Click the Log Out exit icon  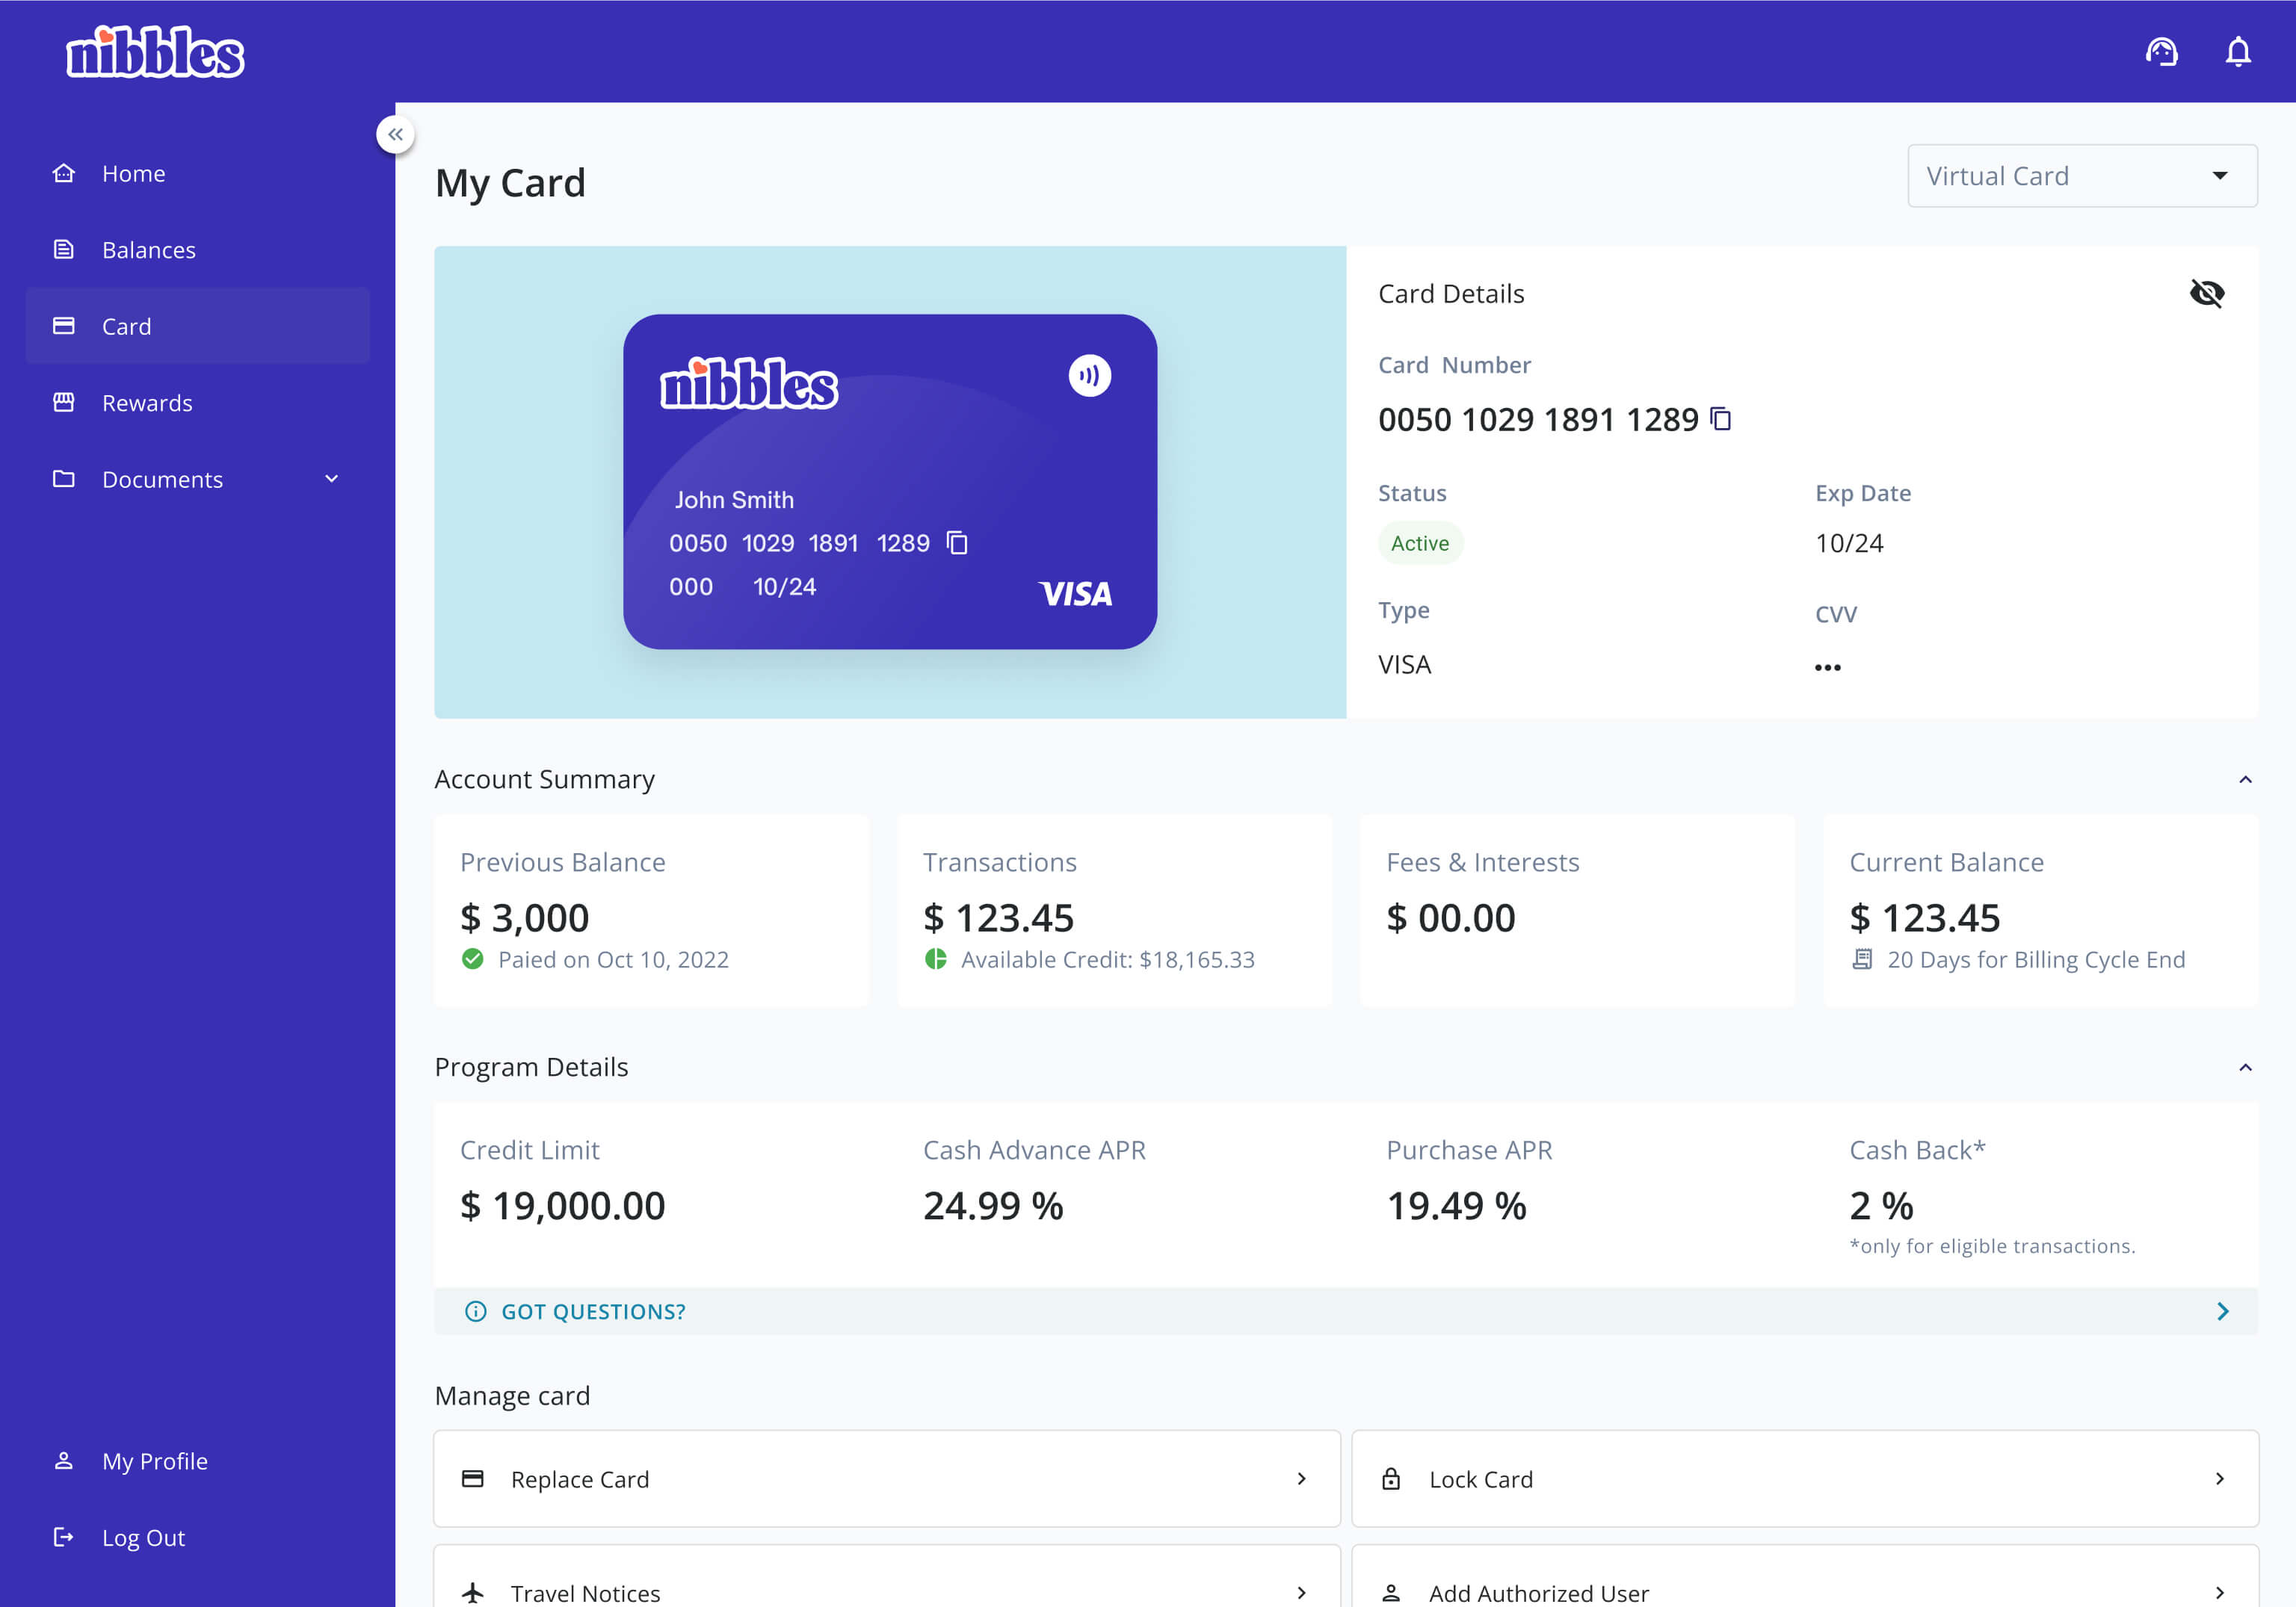click(64, 1537)
